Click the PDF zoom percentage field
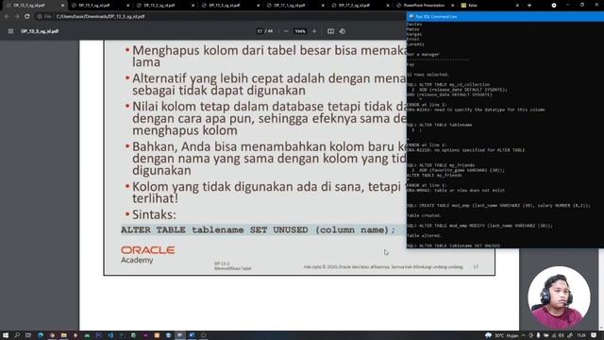The width and height of the screenshot is (604, 340). tap(300, 31)
